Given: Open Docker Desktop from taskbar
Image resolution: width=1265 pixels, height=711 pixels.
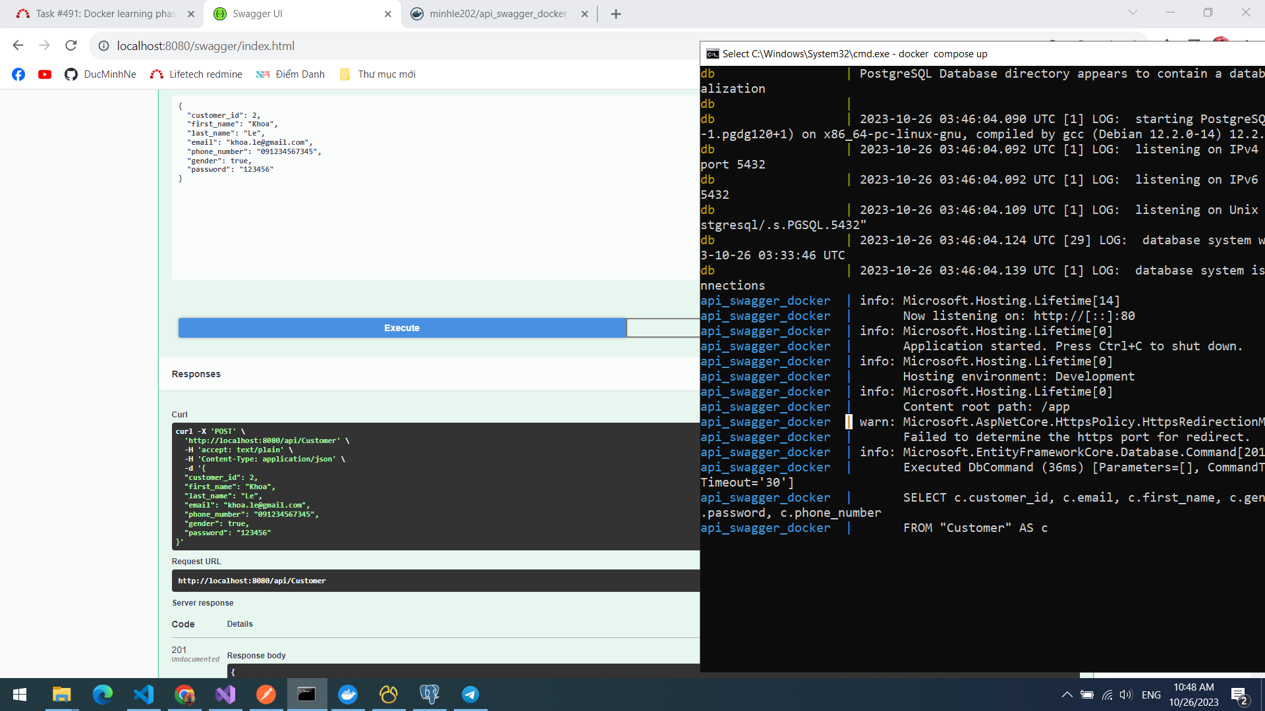Looking at the screenshot, I should click(348, 695).
